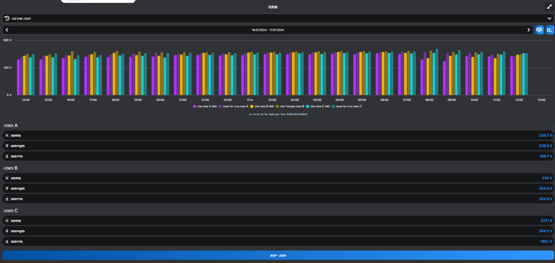Image resolution: width=555 pixels, height=263 pixels.
Task: Click the 08:00 x-axis label
Action: pyautogui.click(x=429, y=100)
